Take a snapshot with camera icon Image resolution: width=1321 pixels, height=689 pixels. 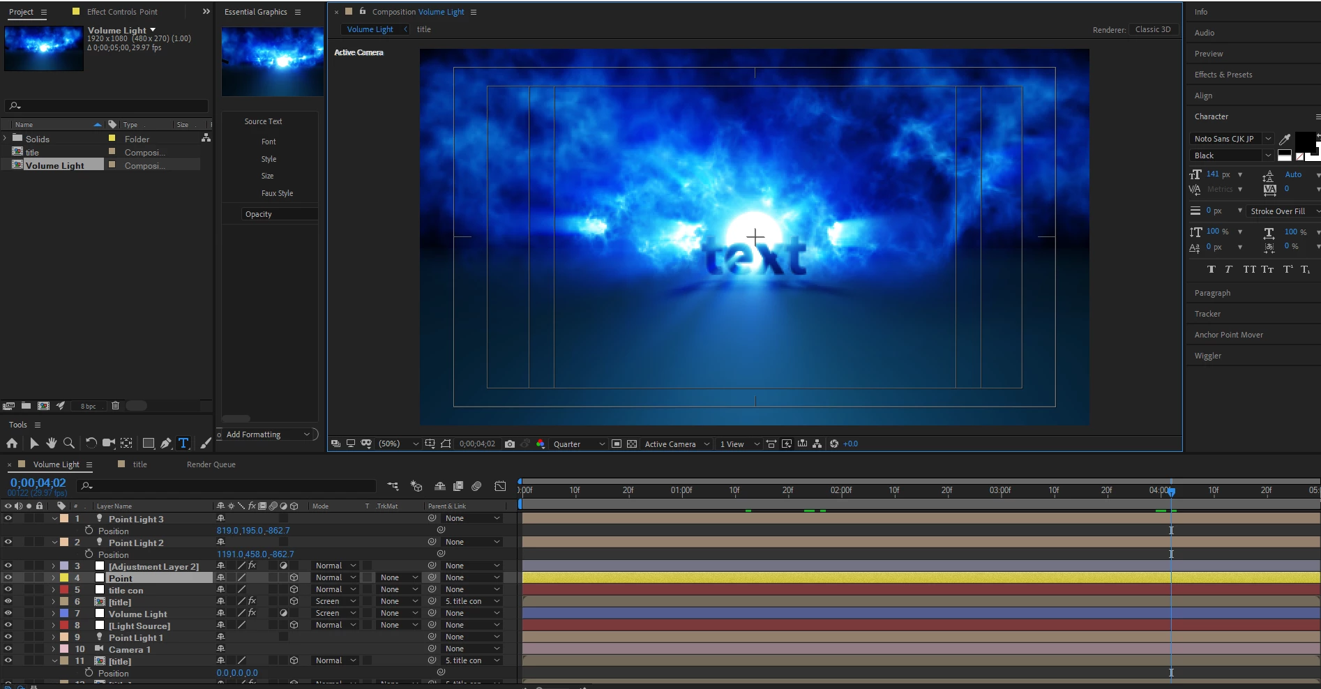click(510, 444)
